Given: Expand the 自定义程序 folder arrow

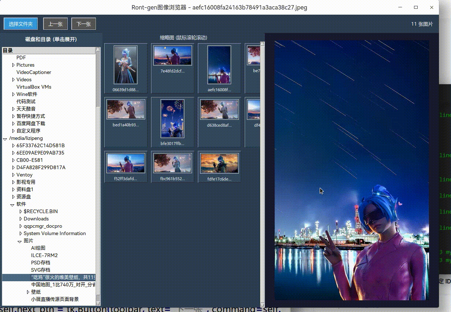Looking at the screenshot, I should coord(14,131).
